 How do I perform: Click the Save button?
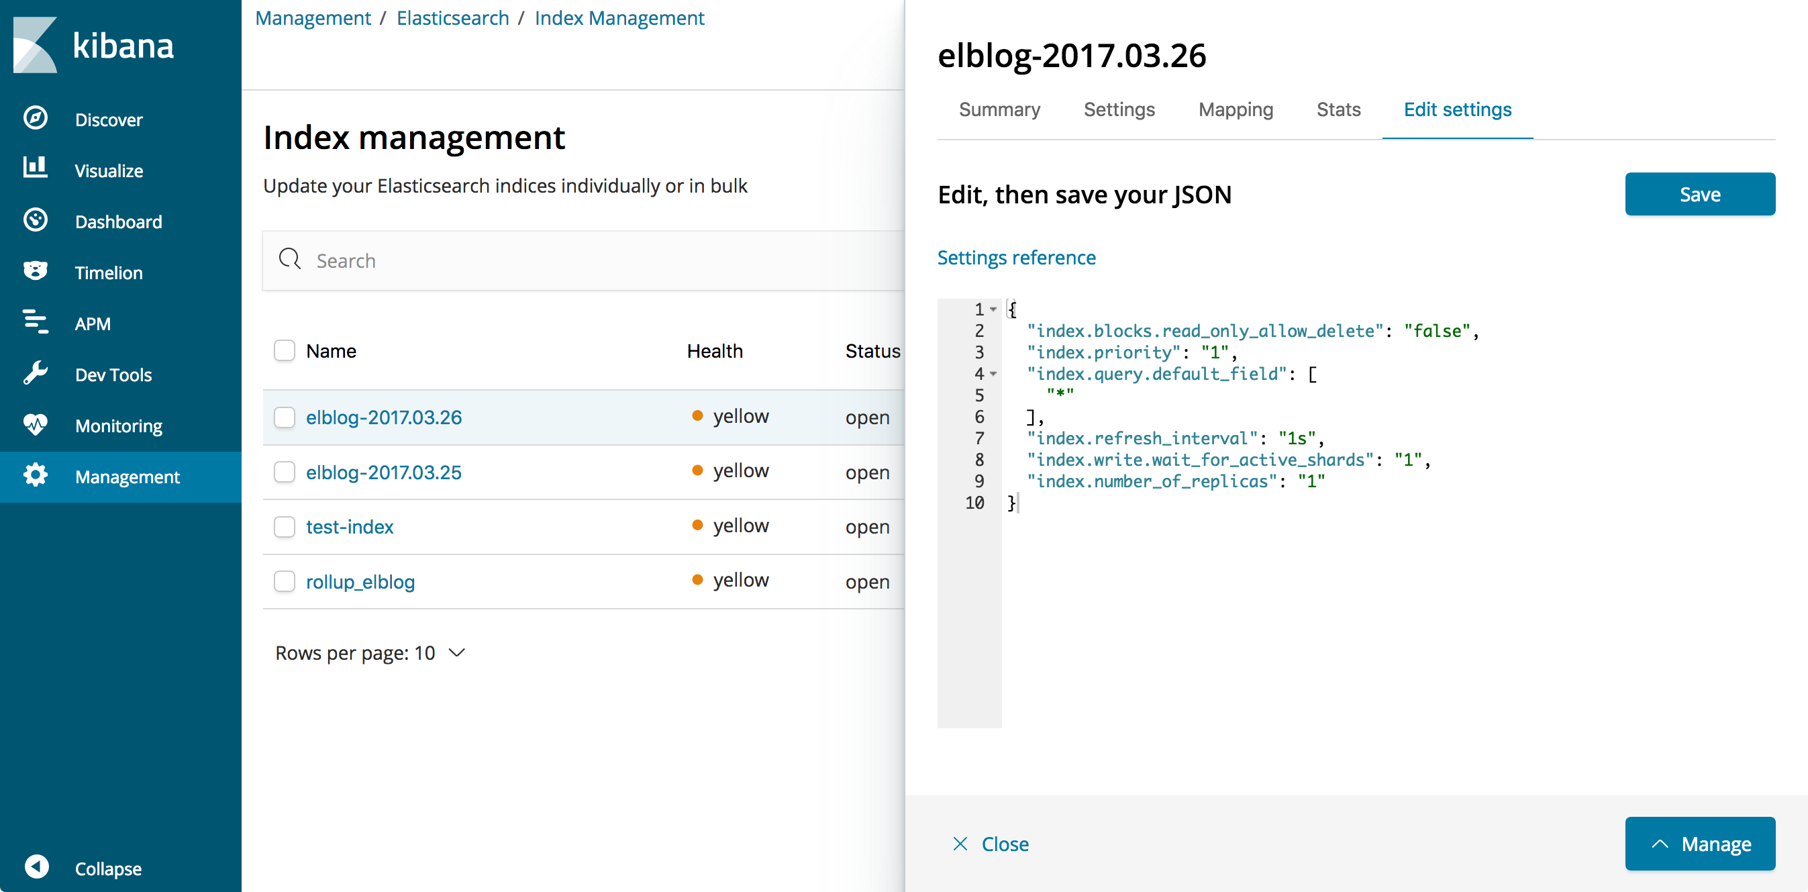coord(1700,194)
